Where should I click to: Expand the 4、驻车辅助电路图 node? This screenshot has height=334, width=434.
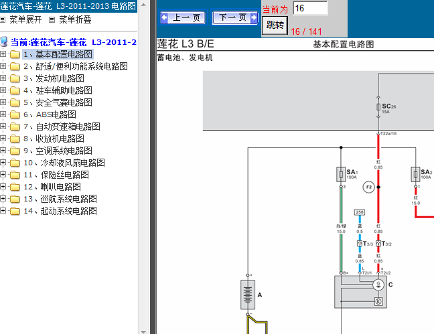(x=3, y=90)
